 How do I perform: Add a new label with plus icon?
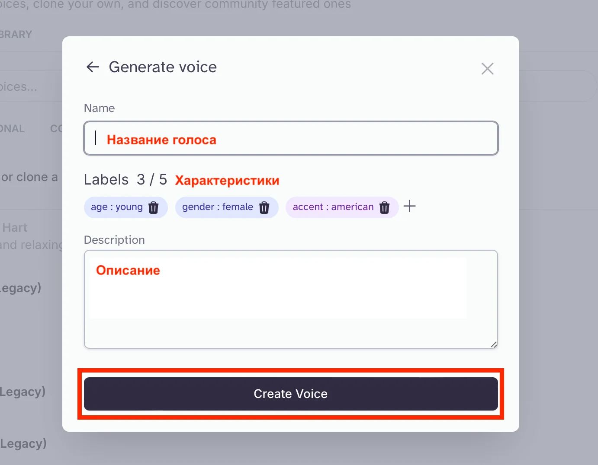409,207
